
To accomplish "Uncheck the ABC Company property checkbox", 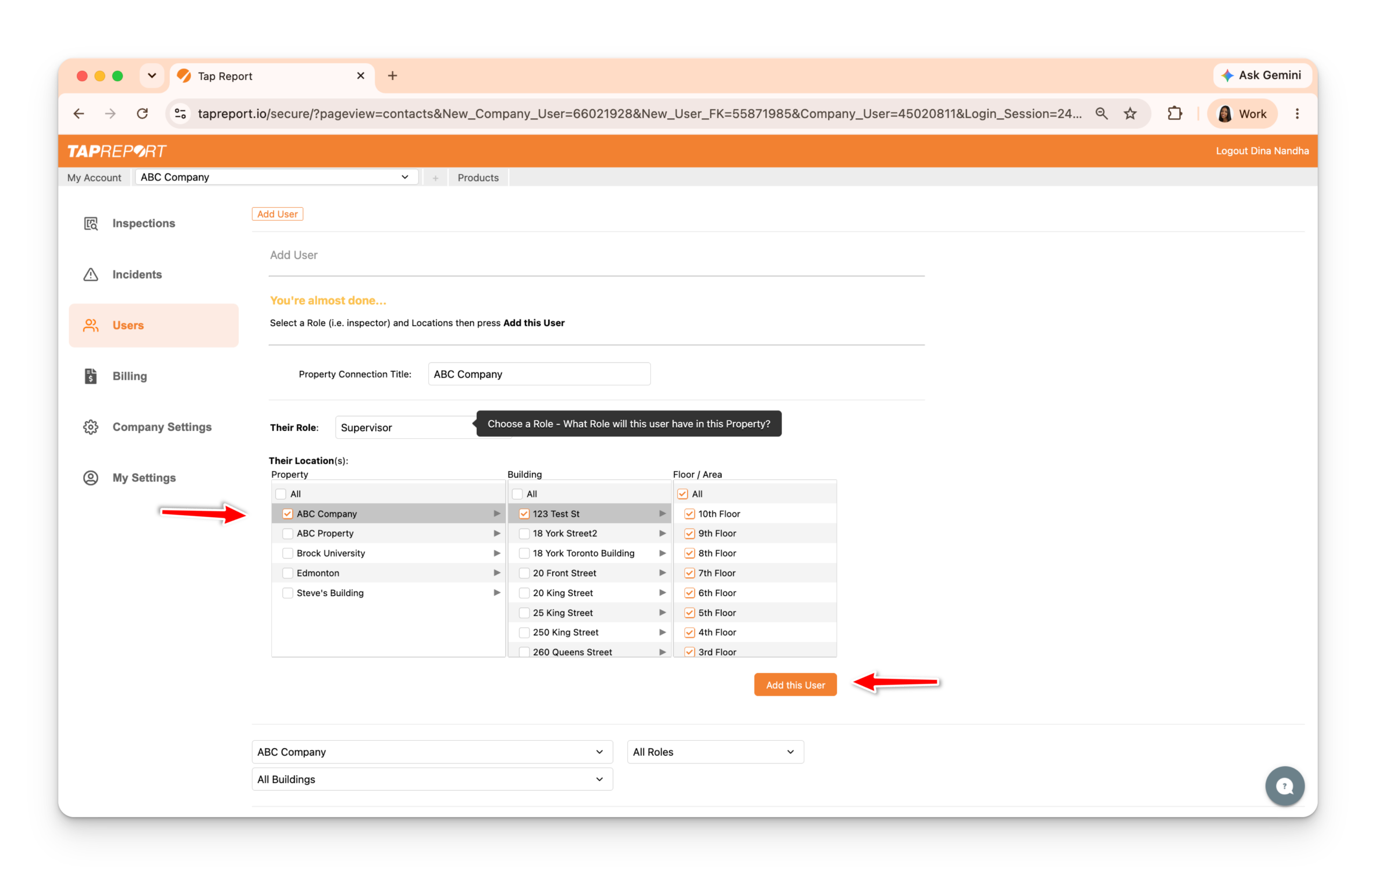I will [x=288, y=514].
